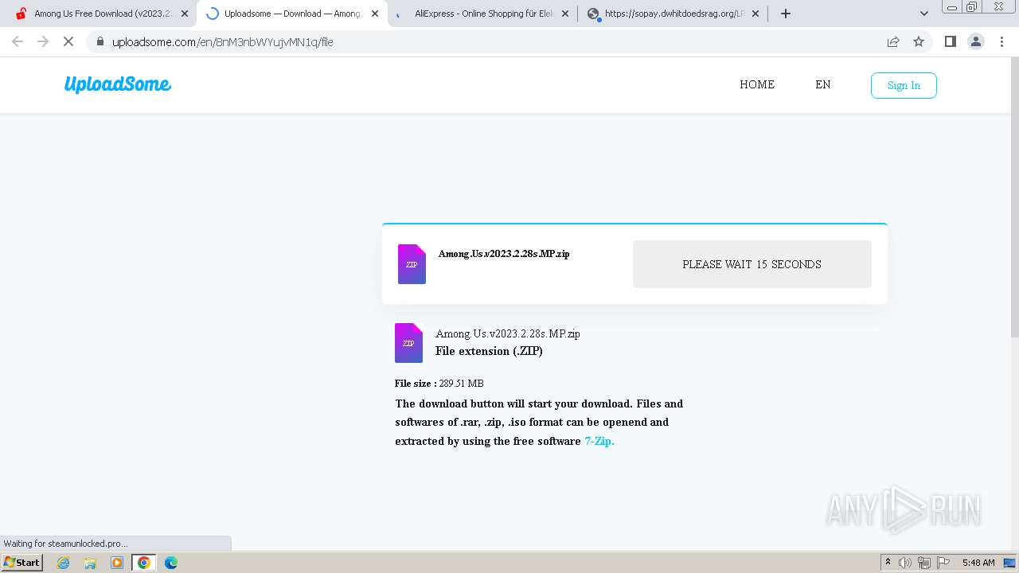Select the Chrome taskbar button

[144, 563]
